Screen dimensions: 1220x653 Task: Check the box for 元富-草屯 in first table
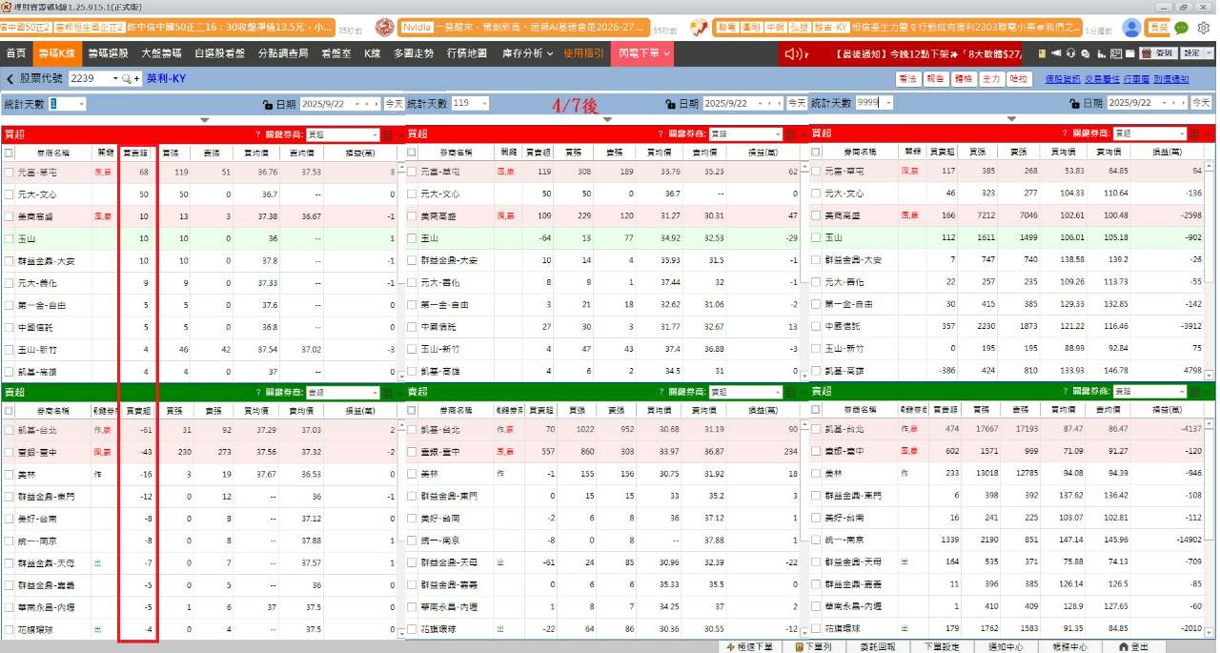click(x=9, y=173)
